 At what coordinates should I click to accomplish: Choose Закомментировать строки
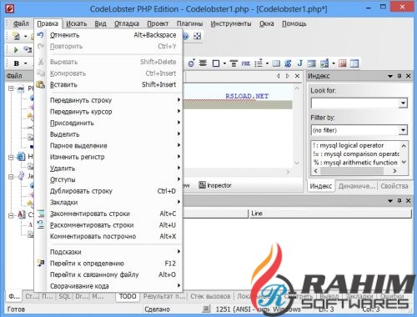click(108, 214)
